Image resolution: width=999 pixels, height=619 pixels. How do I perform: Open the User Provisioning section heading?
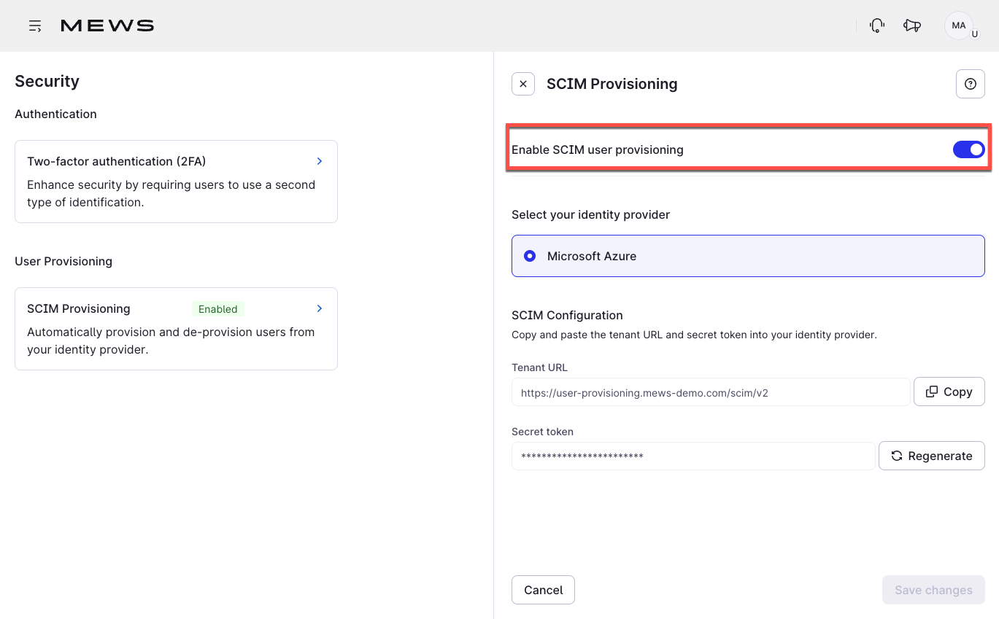point(63,261)
